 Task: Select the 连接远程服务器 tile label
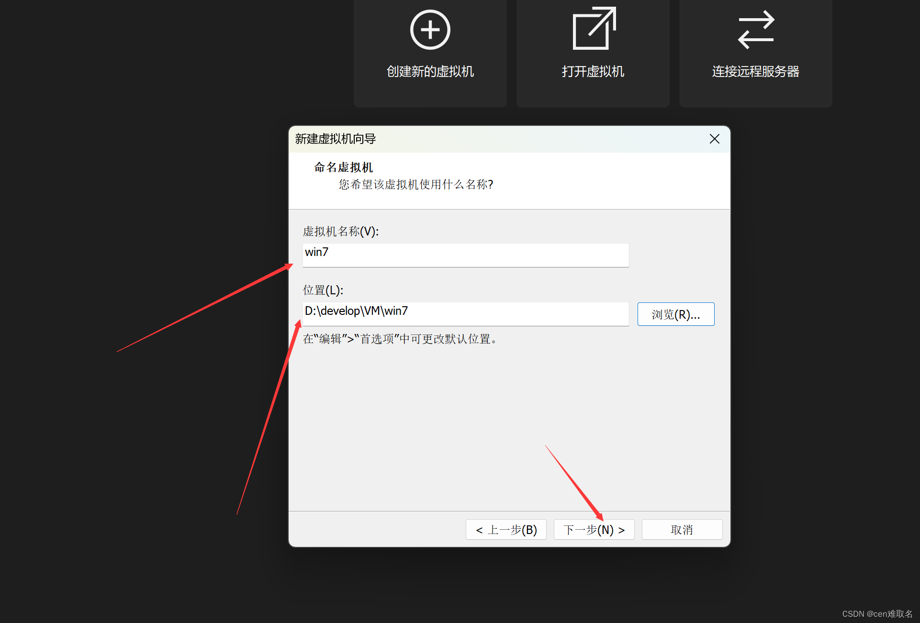tap(755, 71)
